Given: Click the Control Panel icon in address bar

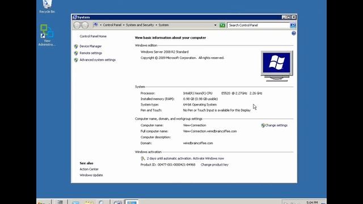Looking at the screenshot, I should [x=96, y=25].
